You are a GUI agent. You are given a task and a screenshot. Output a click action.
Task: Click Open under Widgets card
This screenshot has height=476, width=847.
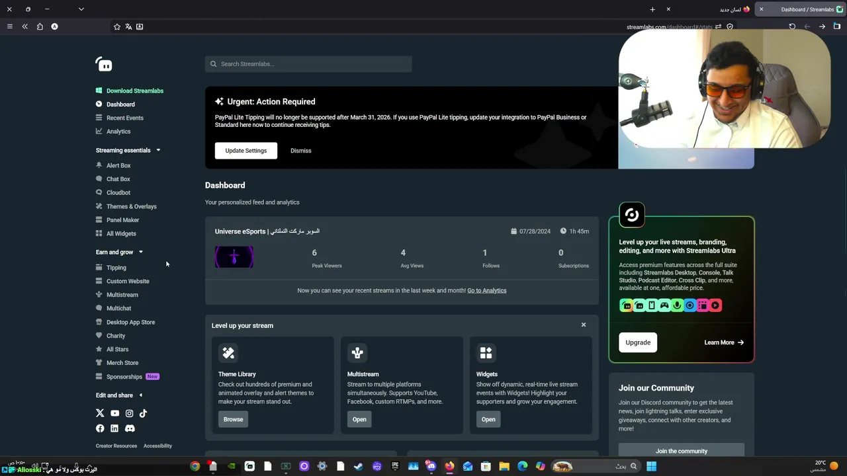pyautogui.click(x=488, y=419)
